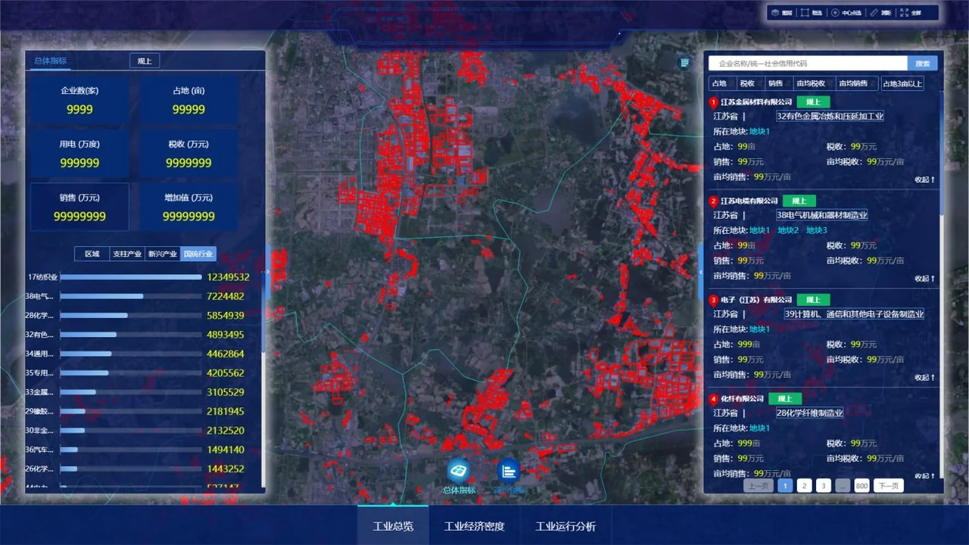Image resolution: width=969 pixels, height=545 pixels.
Task: Click the round 总体指标 icon on map
Action: click(458, 471)
